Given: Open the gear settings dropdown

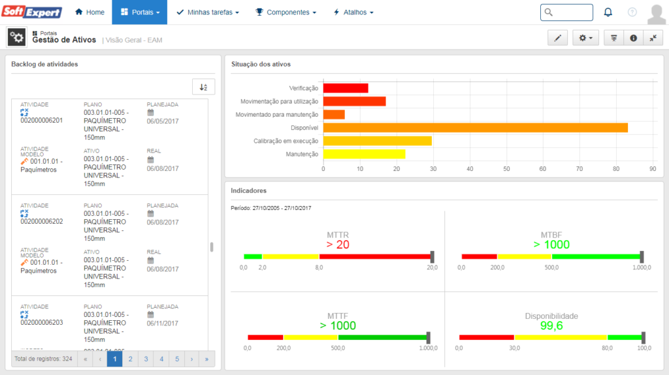Looking at the screenshot, I should point(585,38).
